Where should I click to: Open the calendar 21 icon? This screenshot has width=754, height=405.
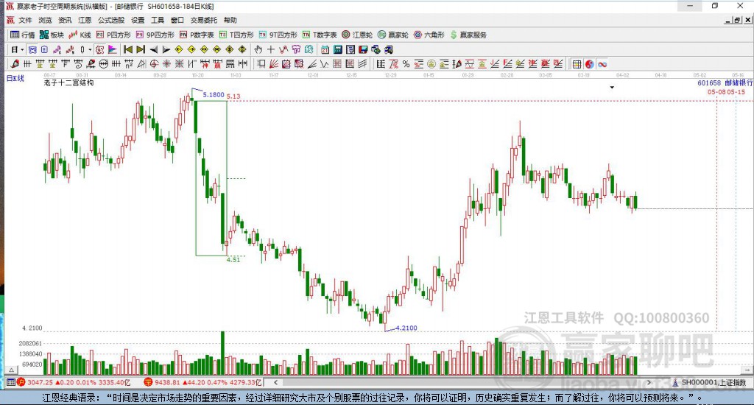click(x=325, y=49)
